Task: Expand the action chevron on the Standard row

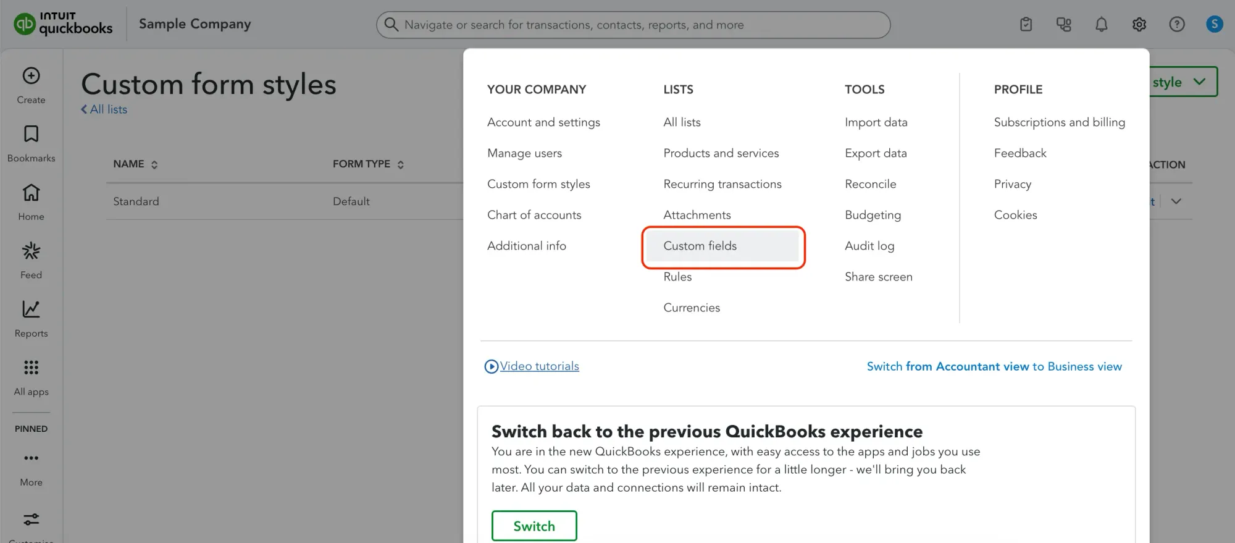Action: [1176, 201]
